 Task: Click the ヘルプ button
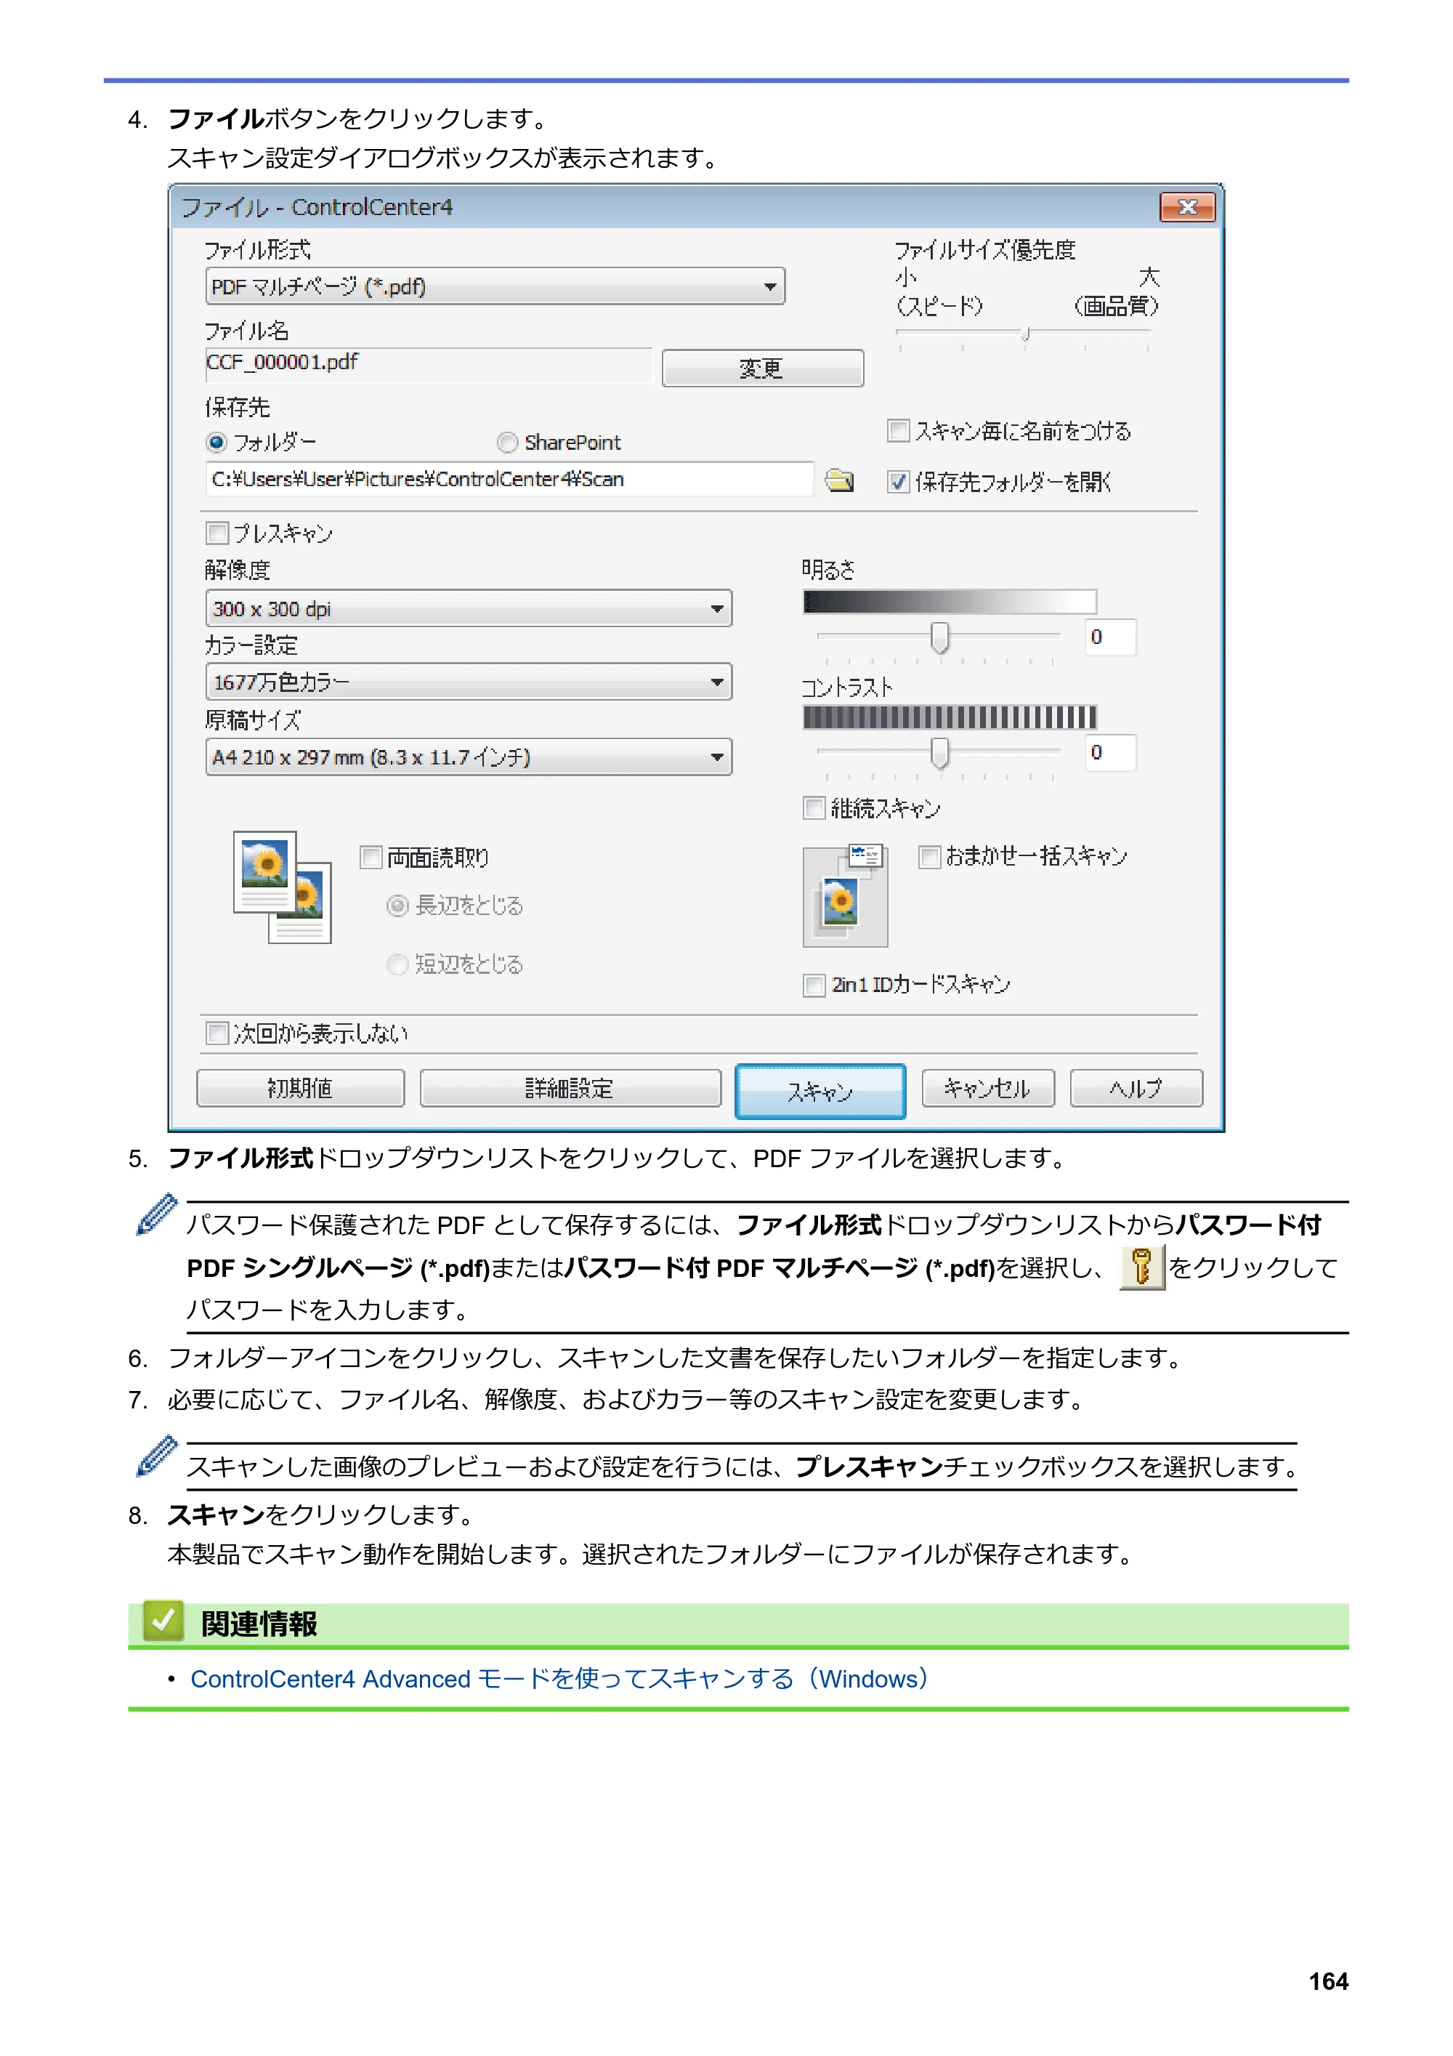[1136, 1089]
